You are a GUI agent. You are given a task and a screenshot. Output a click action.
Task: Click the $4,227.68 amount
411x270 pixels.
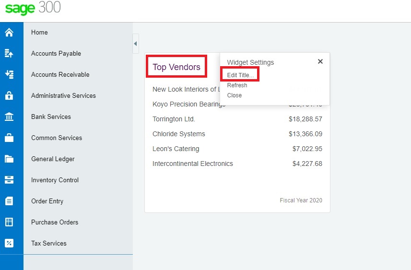pyautogui.click(x=307, y=164)
